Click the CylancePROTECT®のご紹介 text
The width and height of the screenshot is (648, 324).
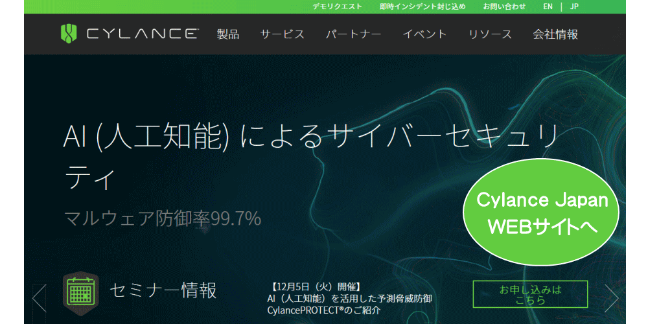click(x=324, y=310)
